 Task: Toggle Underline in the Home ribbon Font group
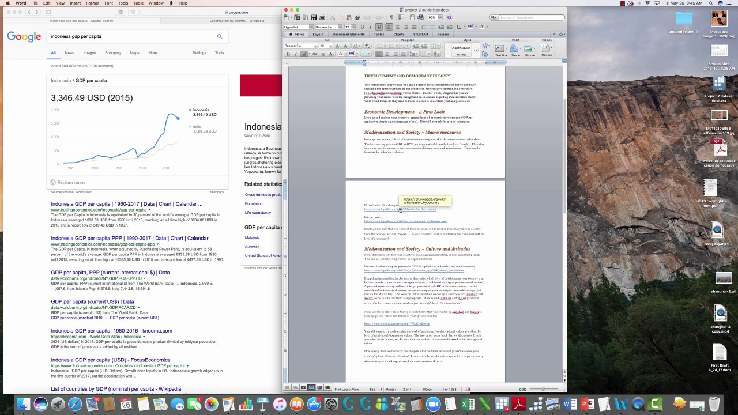point(304,54)
